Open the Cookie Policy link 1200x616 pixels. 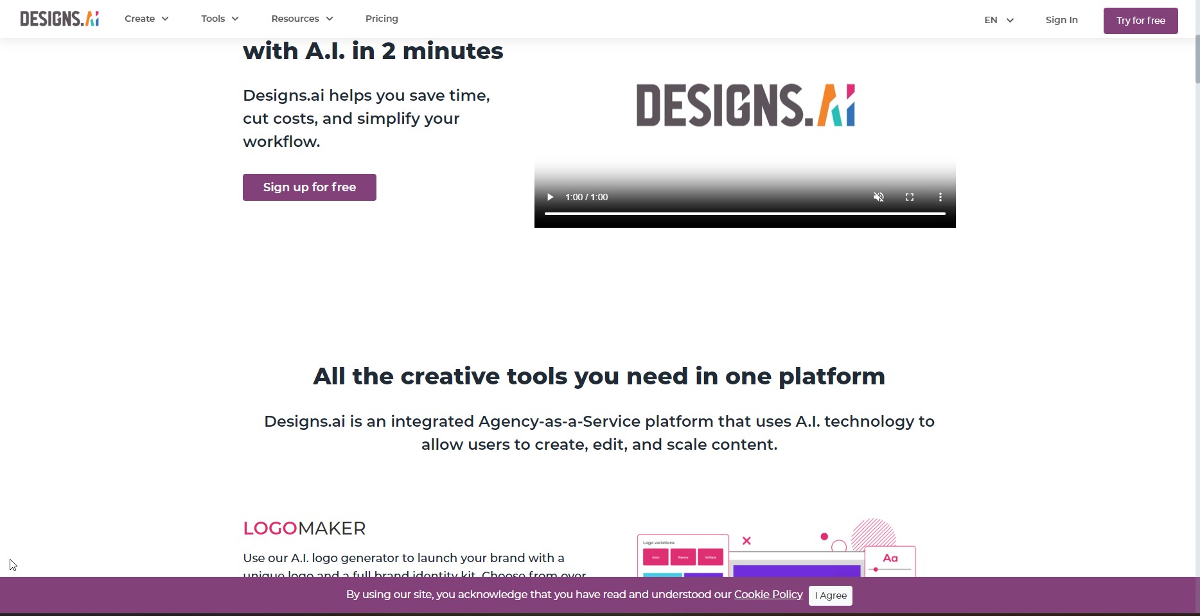[768, 594]
